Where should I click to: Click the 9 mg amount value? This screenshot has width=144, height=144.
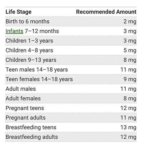click(130, 79)
